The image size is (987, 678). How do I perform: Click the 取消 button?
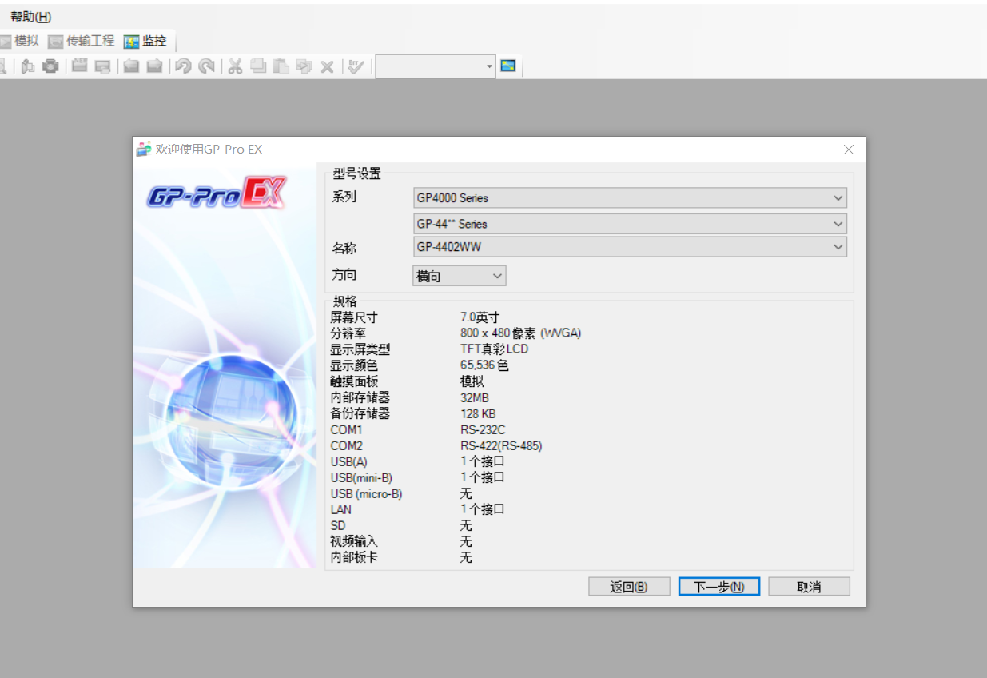(809, 587)
